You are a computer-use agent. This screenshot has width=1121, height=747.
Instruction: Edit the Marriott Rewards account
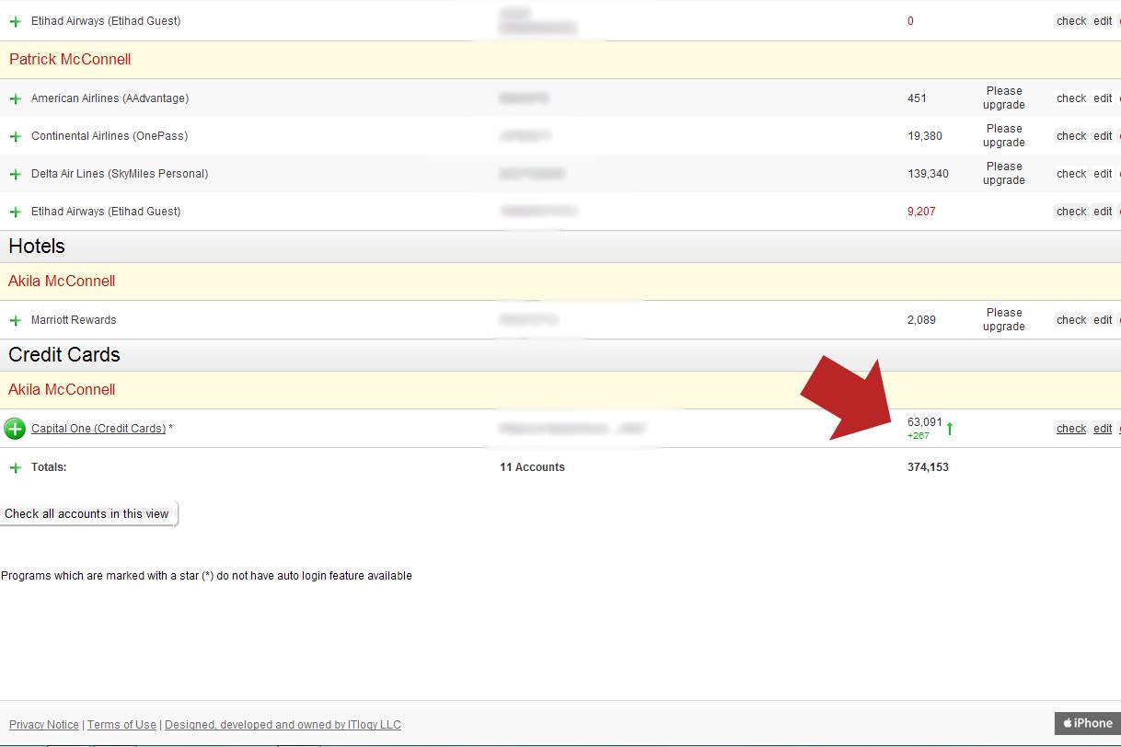(x=1103, y=320)
